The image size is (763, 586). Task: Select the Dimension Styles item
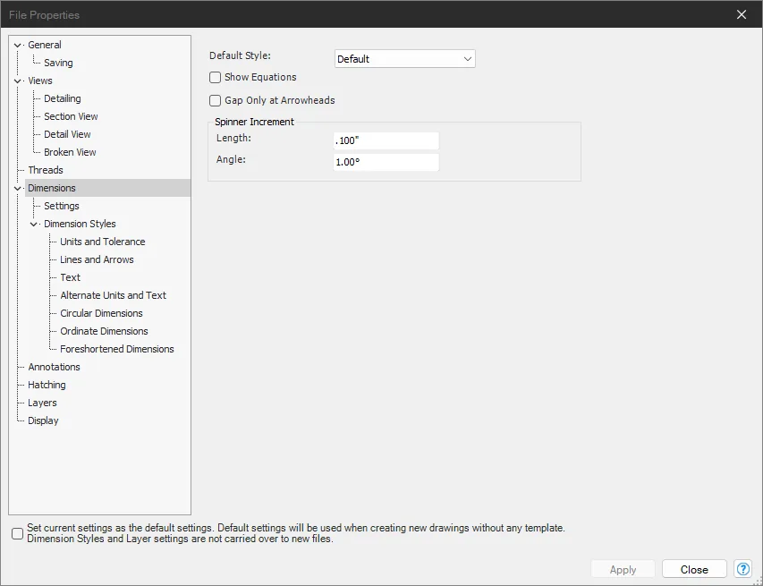[x=81, y=224]
